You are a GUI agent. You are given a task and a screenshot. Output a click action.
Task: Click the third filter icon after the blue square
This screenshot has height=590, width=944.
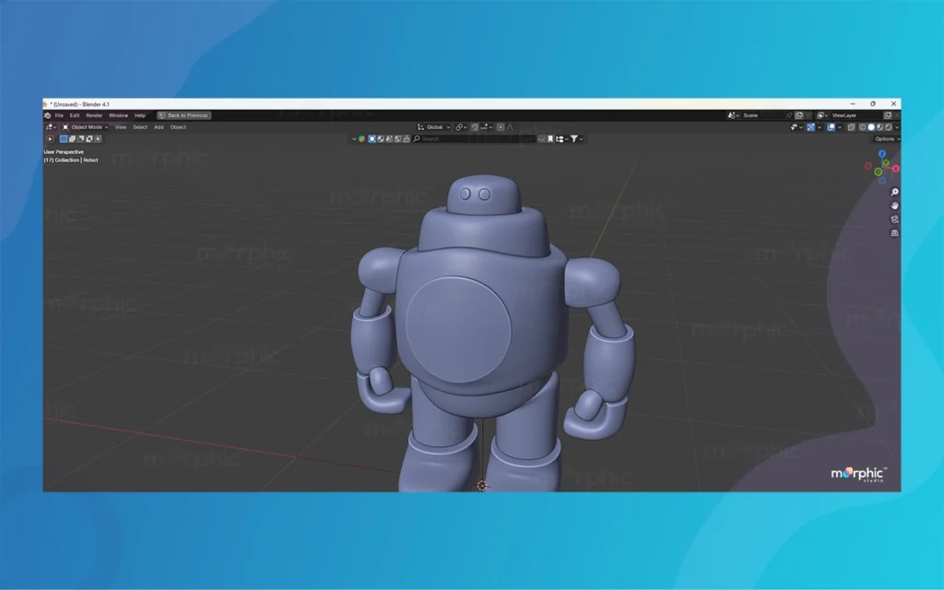point(390,139)
